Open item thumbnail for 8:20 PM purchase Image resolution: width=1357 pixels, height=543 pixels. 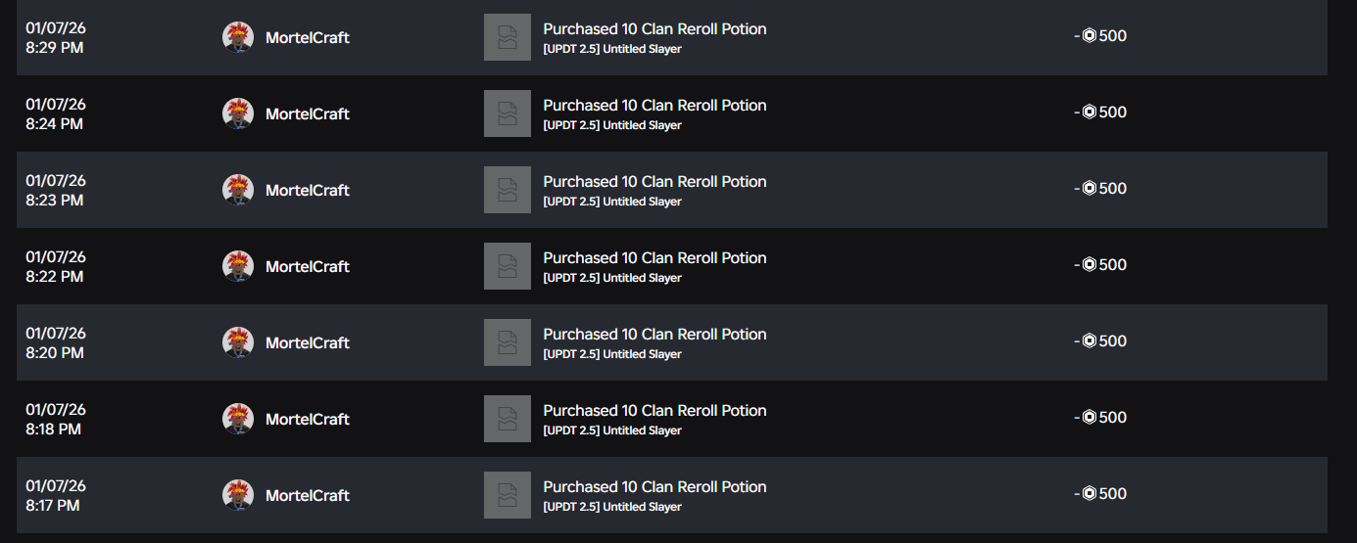[508, 342]
